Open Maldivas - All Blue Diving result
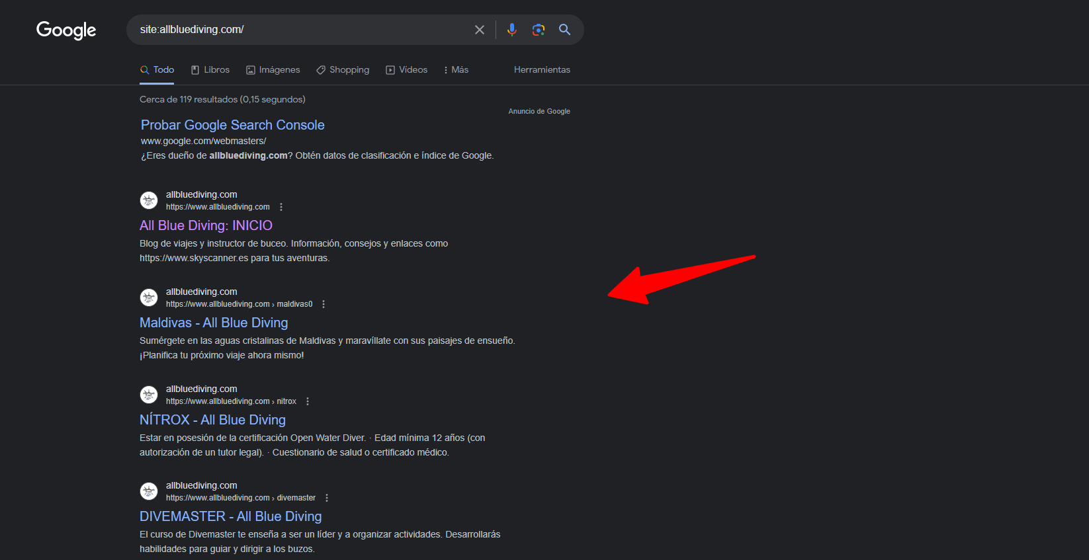1089x560 pixels. point(214,323)
